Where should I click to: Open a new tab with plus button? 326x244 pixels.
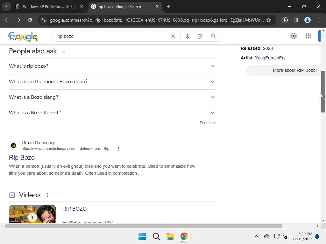coord(169,6)
